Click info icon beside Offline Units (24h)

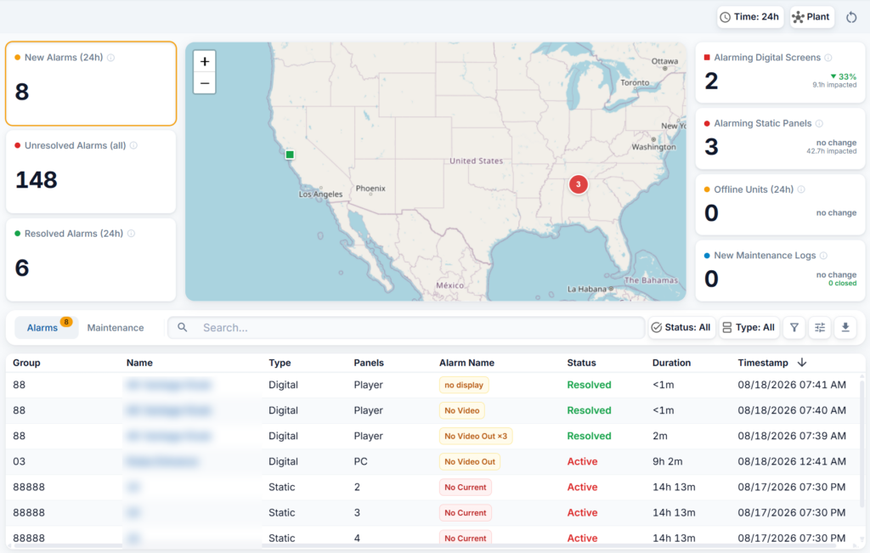pyautogui.click(x=801, y=189)
